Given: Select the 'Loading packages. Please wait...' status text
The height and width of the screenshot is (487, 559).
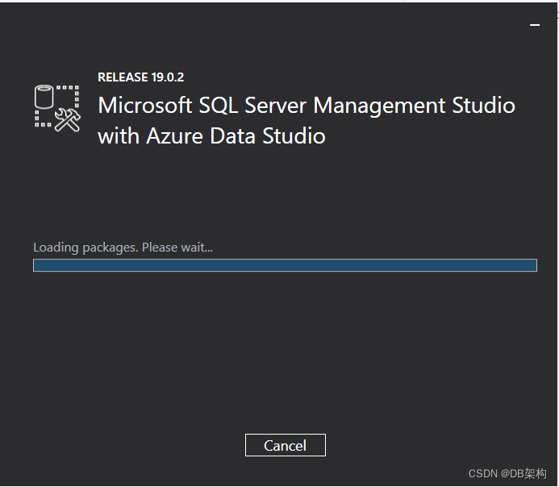Looking at the screenshot, I should (123, 248).
